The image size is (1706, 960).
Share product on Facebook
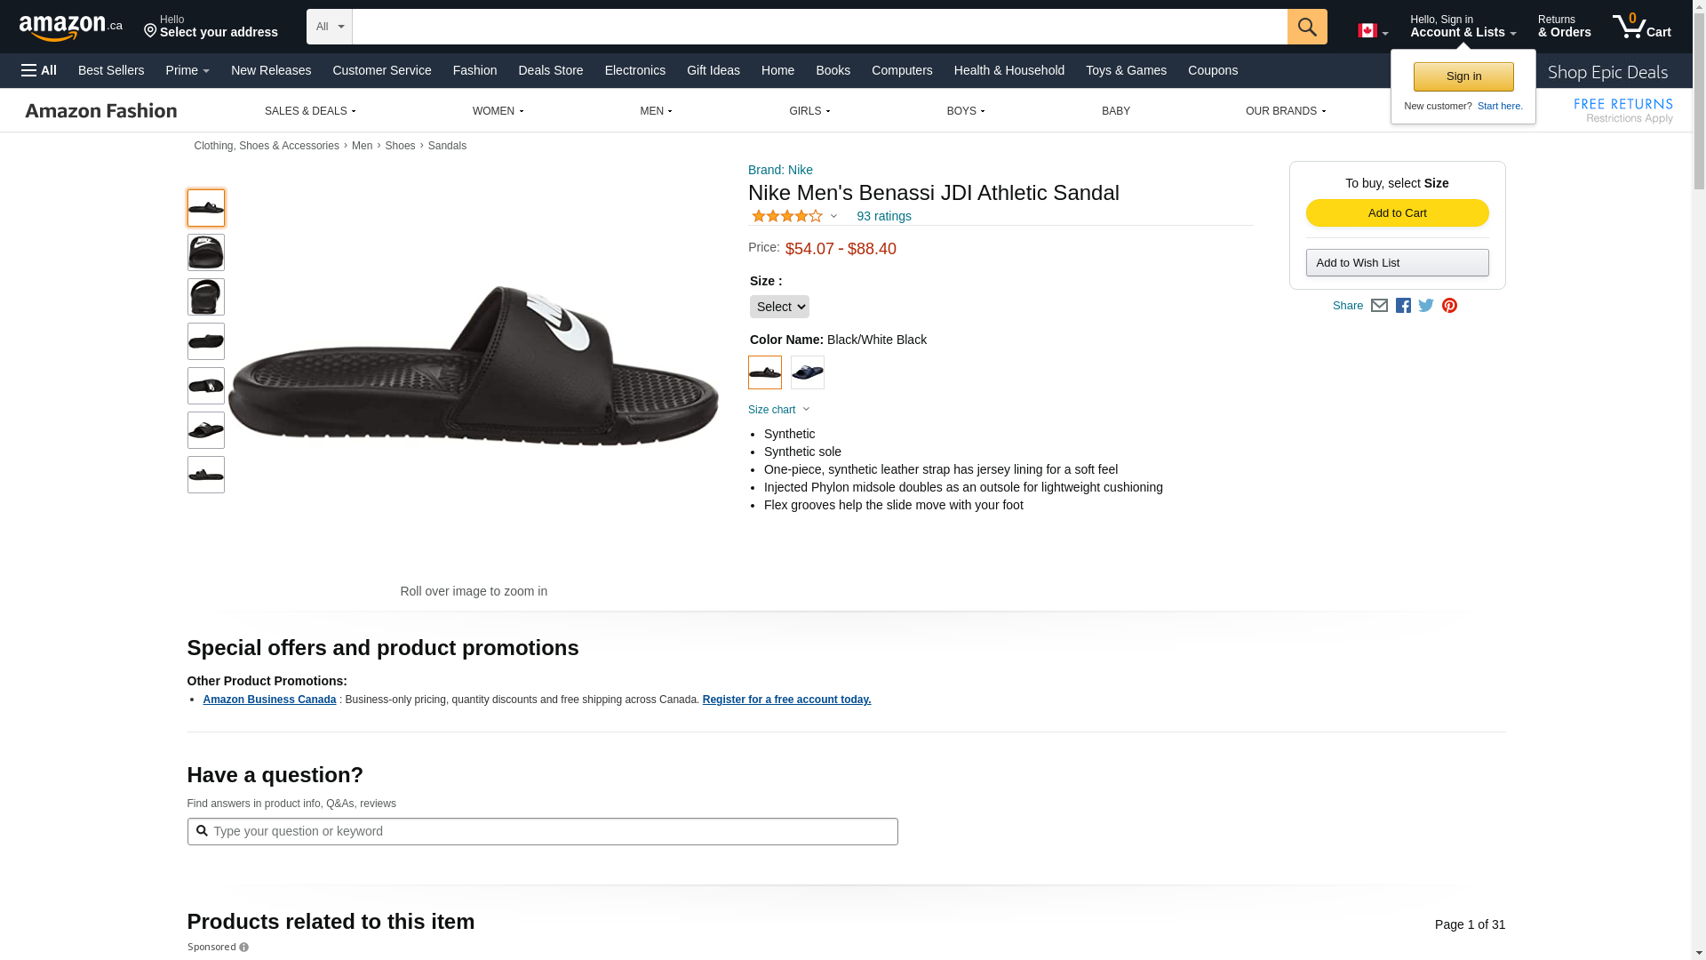point(1403,306)
